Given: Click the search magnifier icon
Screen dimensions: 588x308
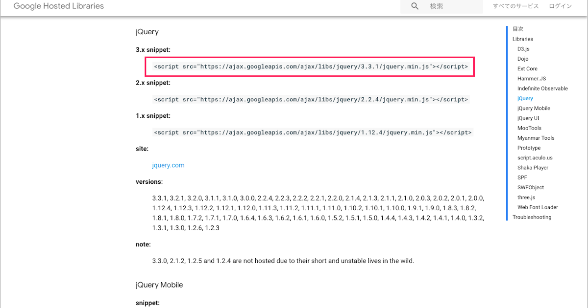Looking at the screenshot, I should 415,6.
